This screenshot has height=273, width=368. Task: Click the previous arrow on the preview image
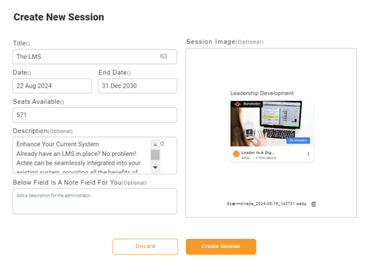click(x=237, y=132)
